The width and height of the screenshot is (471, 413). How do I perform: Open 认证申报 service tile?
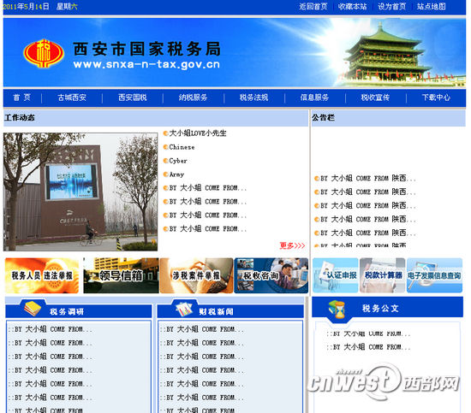click(x=336, y=275)
